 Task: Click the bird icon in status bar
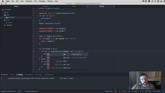pos(163,91)
